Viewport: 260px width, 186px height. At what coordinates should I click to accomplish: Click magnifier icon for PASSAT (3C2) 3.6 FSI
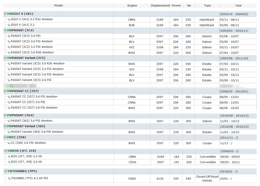[x=9, y=36]
